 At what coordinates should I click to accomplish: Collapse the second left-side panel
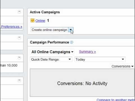click(x=19, y=38)
